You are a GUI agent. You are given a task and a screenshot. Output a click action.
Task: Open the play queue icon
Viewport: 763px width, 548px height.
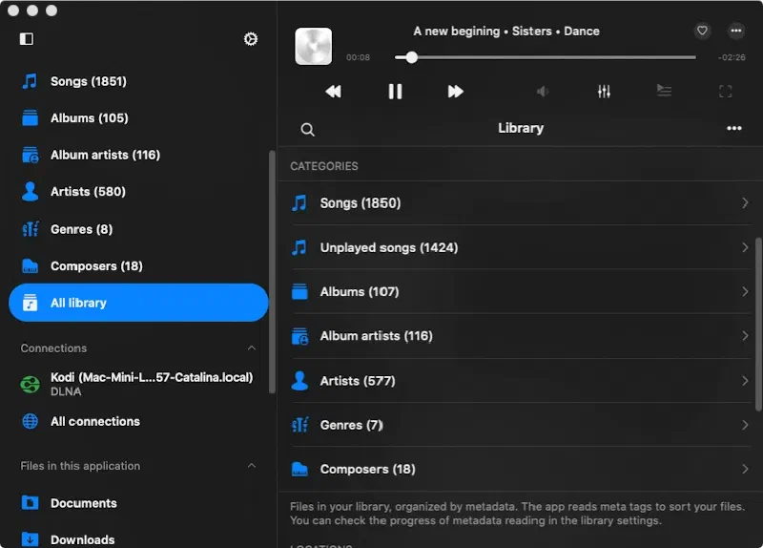[664, 92]
